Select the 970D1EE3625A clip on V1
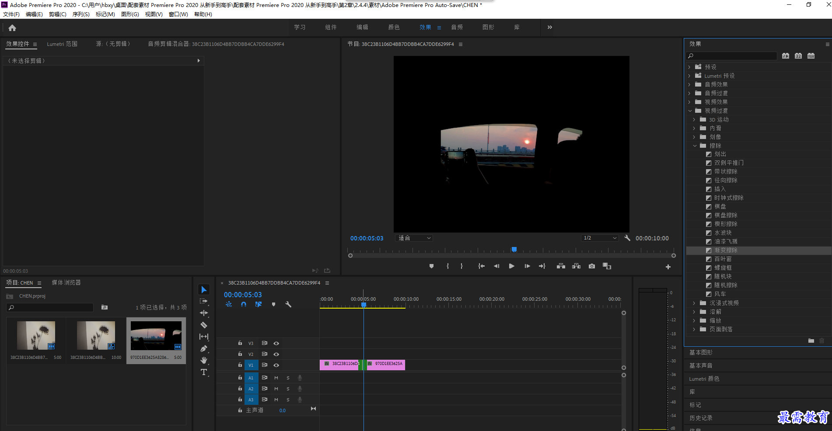The image size is (832, 431). (386, 365)
